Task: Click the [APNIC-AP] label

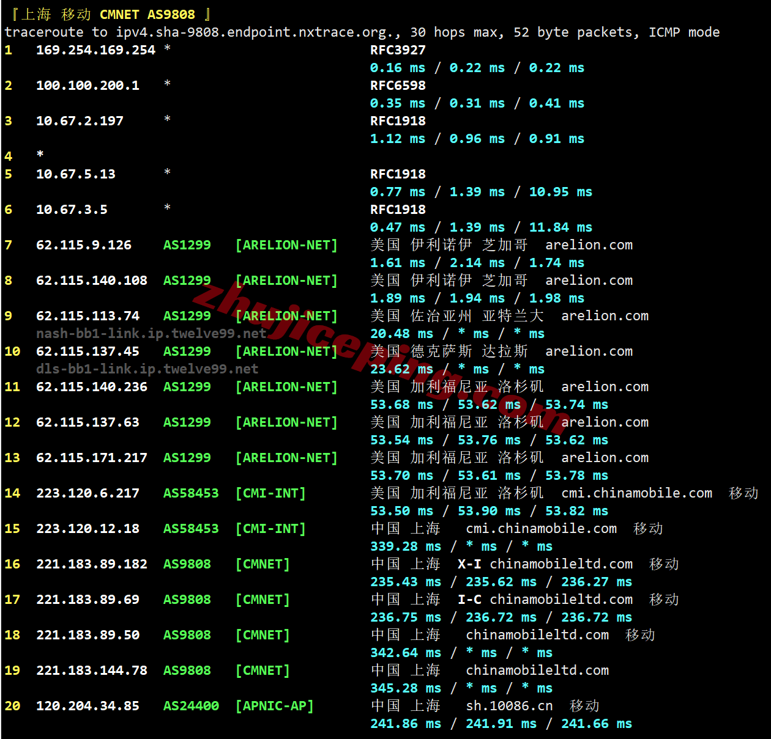Action: [x=275, y=706]
